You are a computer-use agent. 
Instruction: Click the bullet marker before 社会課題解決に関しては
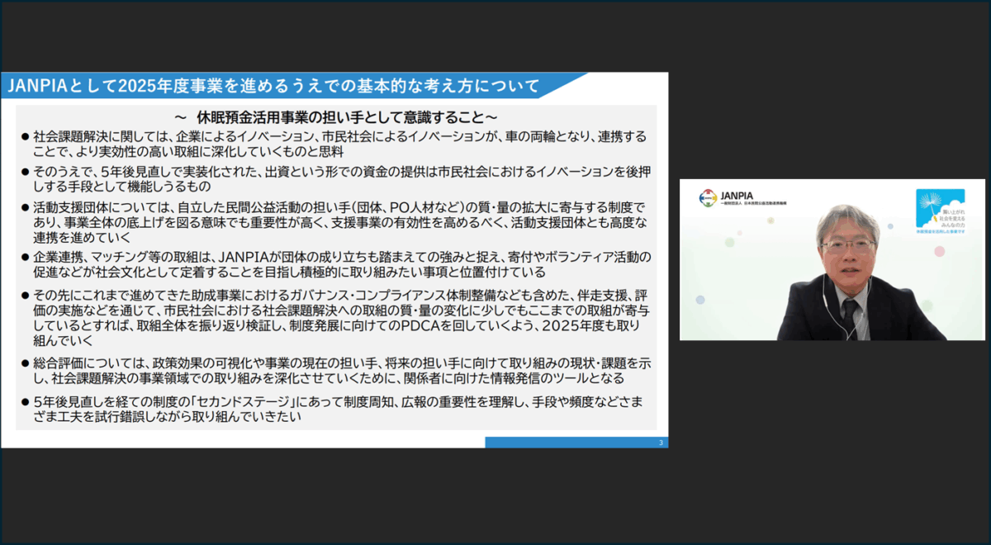[26, 136]
